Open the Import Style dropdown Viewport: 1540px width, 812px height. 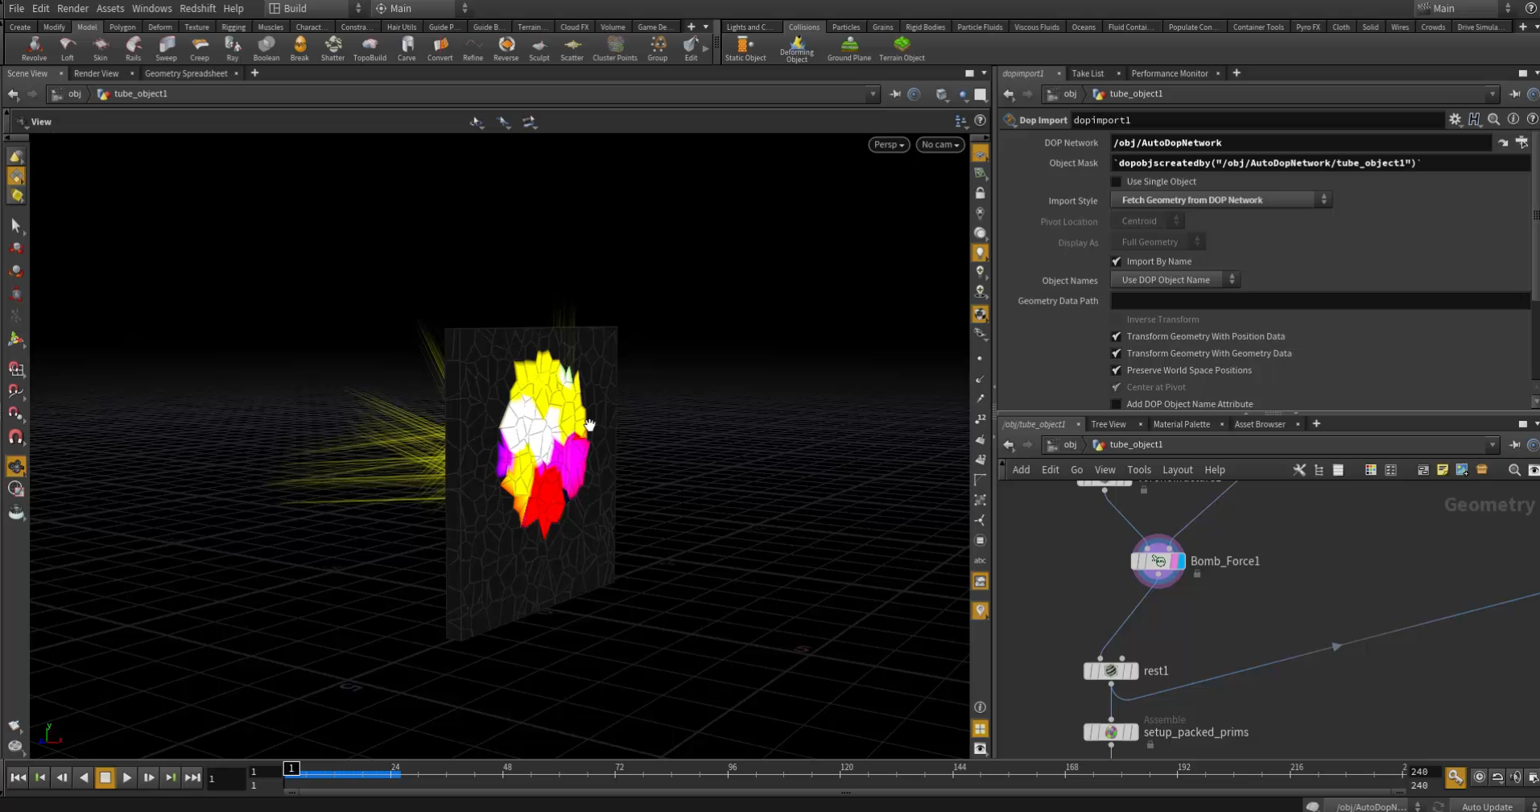tap(1220, 200)
